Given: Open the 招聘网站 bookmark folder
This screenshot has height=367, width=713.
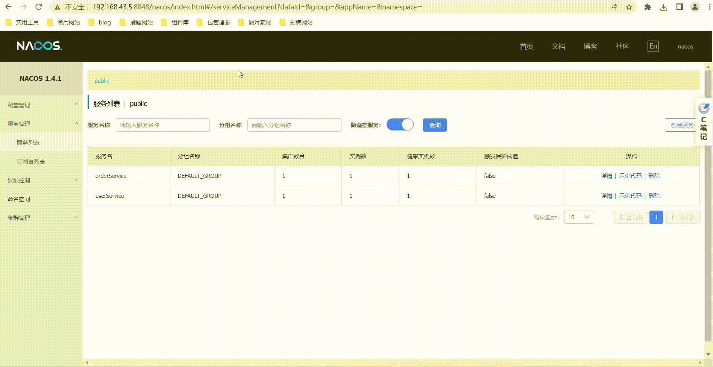Looking at the screenshot, I should (x=296, y=23).
